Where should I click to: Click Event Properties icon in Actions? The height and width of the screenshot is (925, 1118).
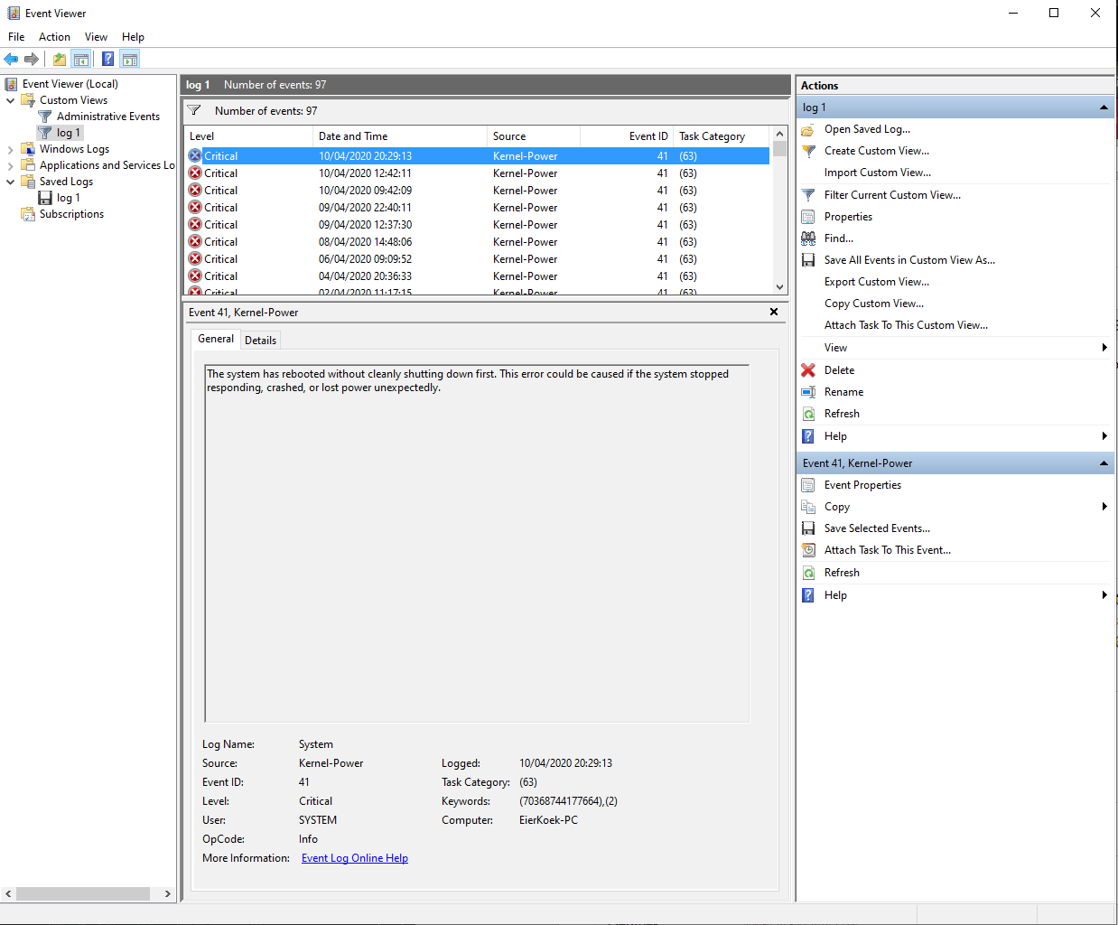coord(808,485)
